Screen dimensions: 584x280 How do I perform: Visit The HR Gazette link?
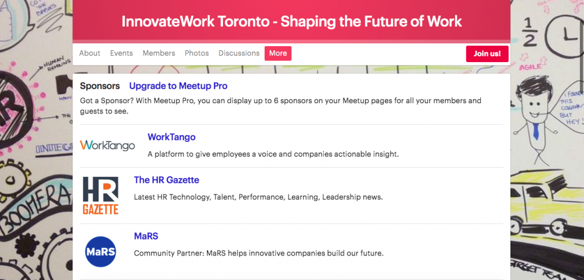tap(167, 180)
